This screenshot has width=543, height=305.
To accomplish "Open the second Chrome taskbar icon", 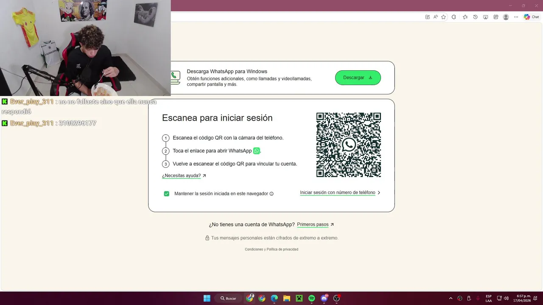I will (262, 298).
